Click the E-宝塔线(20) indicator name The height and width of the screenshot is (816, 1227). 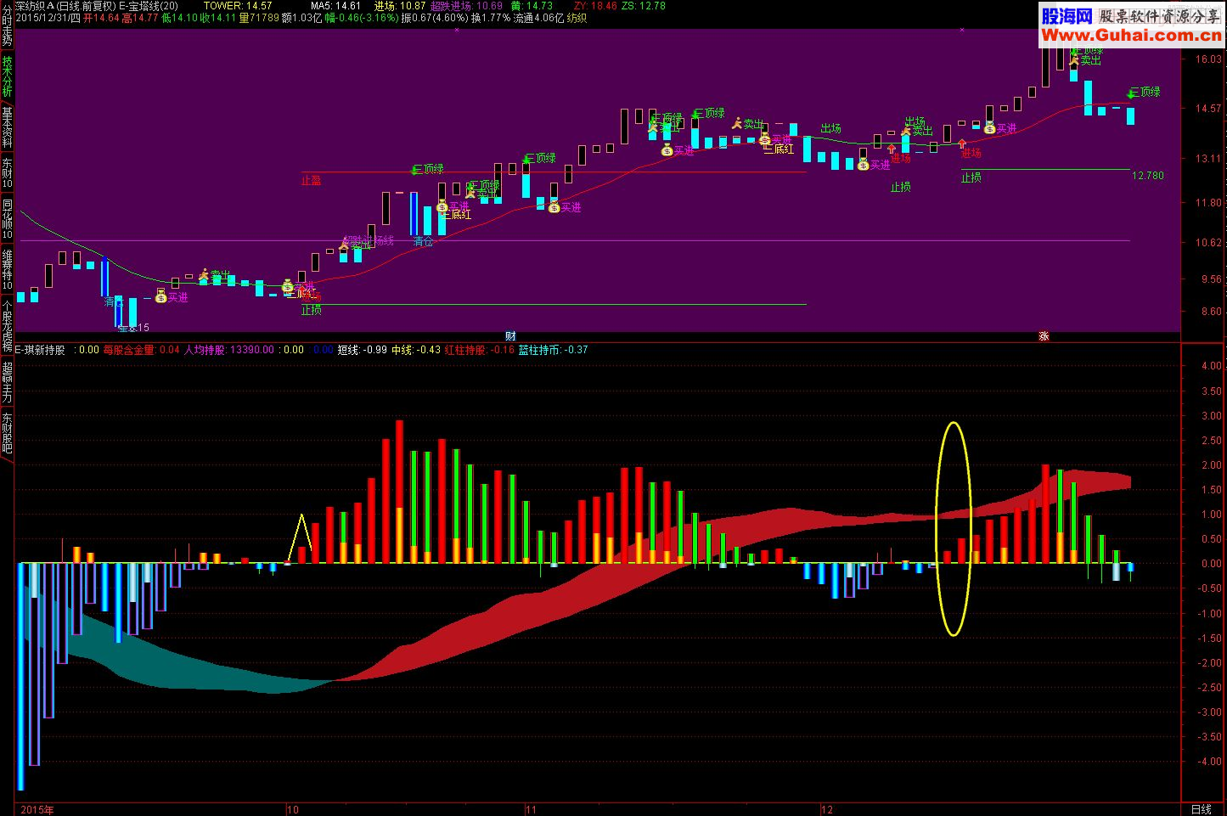(149, 5)
